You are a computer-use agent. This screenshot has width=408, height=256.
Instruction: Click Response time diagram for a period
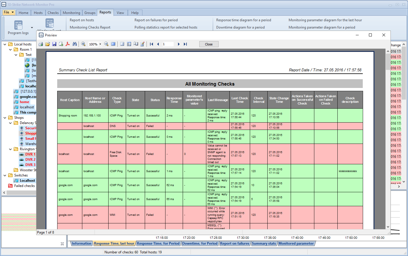click(244, 20)
